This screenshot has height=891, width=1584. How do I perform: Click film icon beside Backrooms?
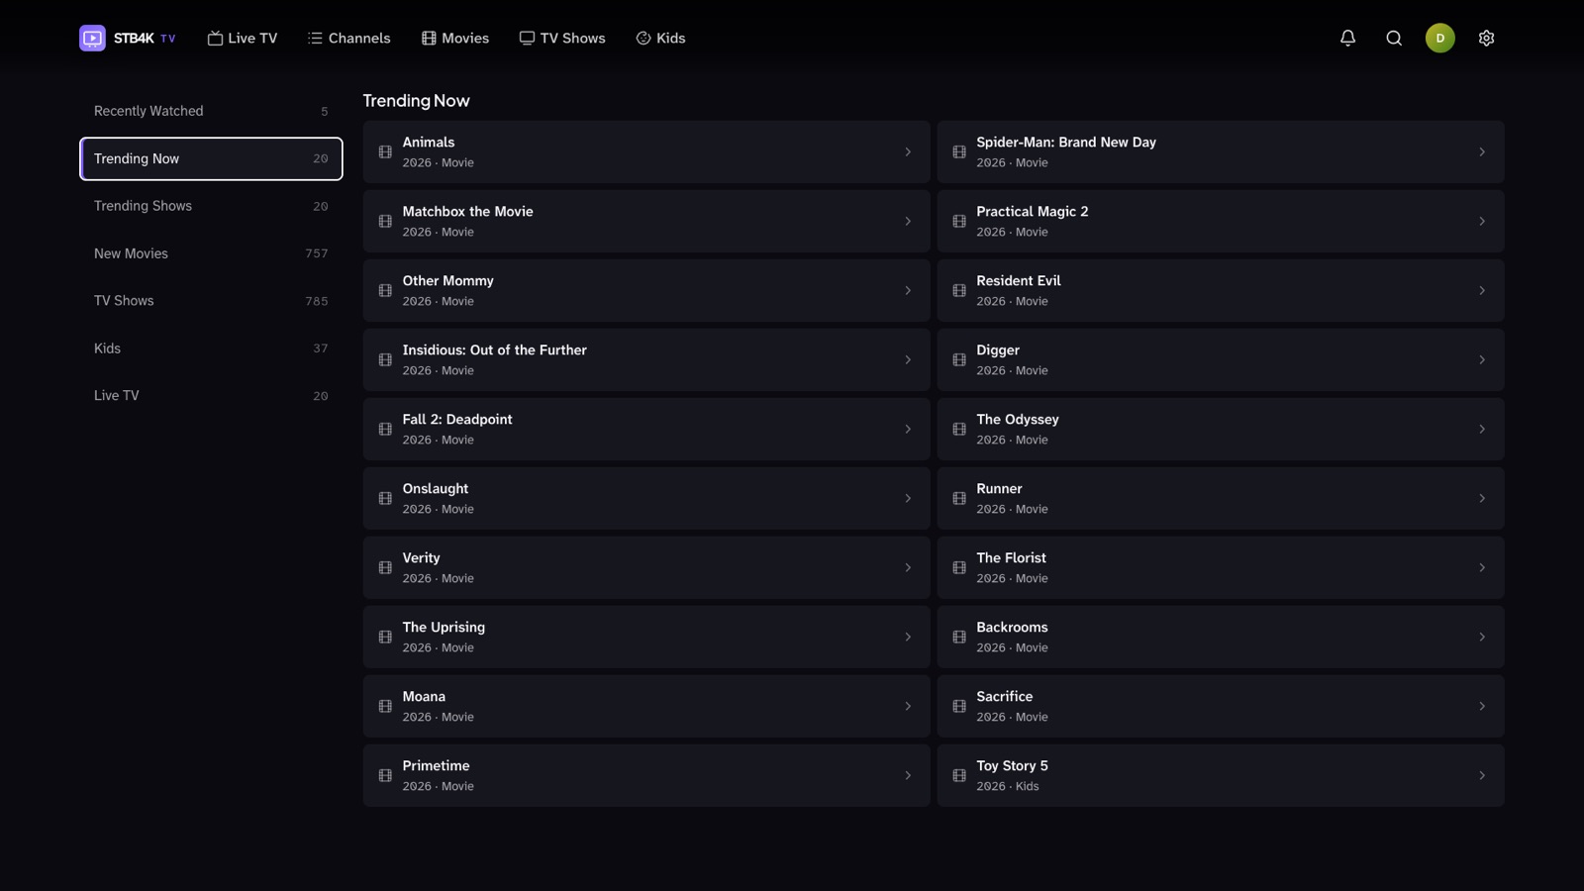click(x=959, y=638)
